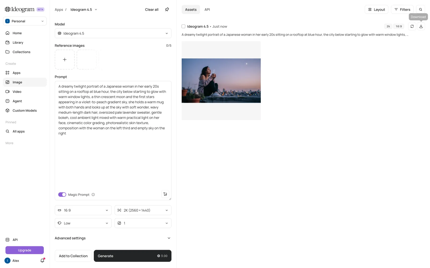Screen dimensions: 430x268
Task: Open the Low quality dropdown
Action: click(x=83, y=223)
